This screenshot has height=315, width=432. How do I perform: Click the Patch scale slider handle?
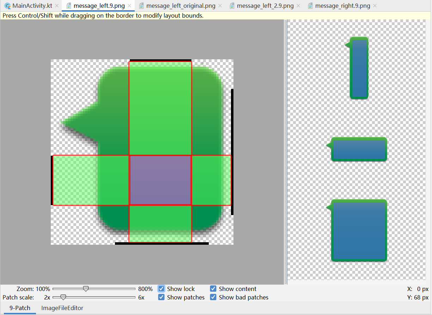pyautogui.click(x=63, y=297)
